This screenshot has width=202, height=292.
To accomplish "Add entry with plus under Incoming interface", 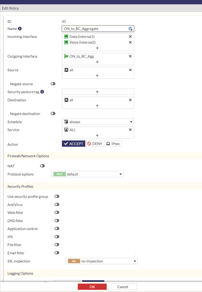I will [x=97, y=48].
